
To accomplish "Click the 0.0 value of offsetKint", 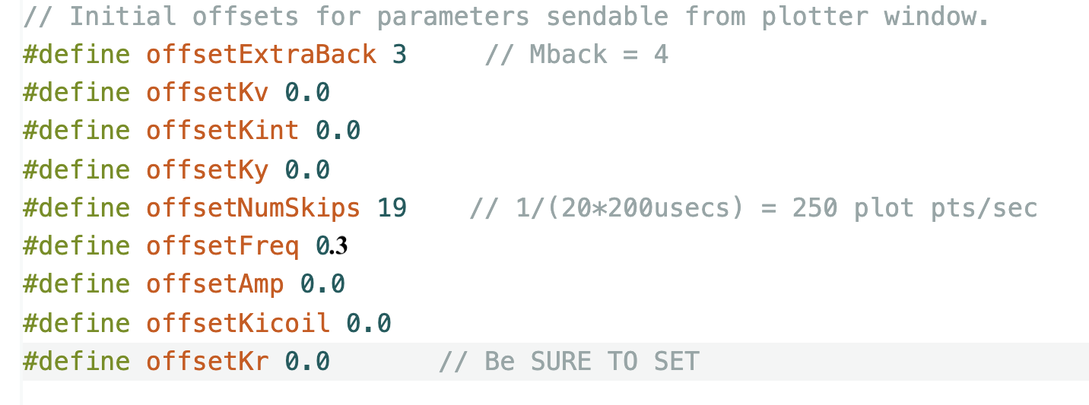I will [x=338, y=131].
